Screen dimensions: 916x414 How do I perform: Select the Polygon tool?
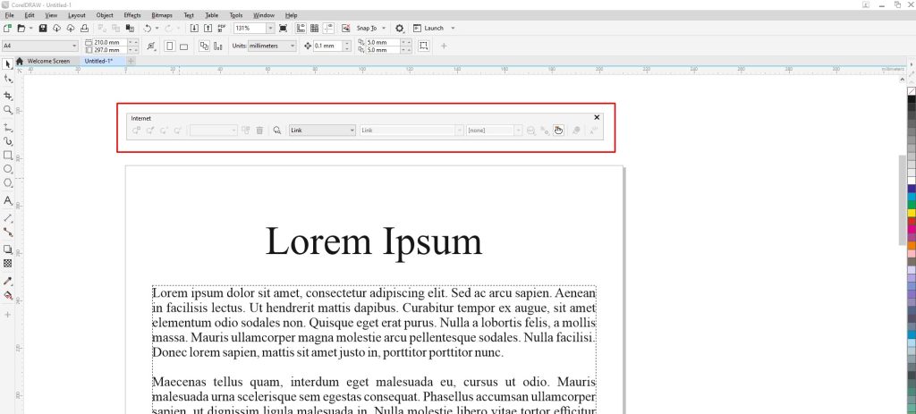click(x=7, y=183)
